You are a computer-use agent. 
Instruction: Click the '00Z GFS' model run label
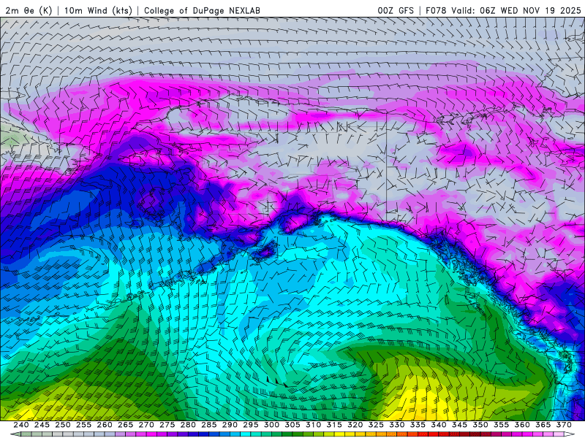tap(396, 10)
